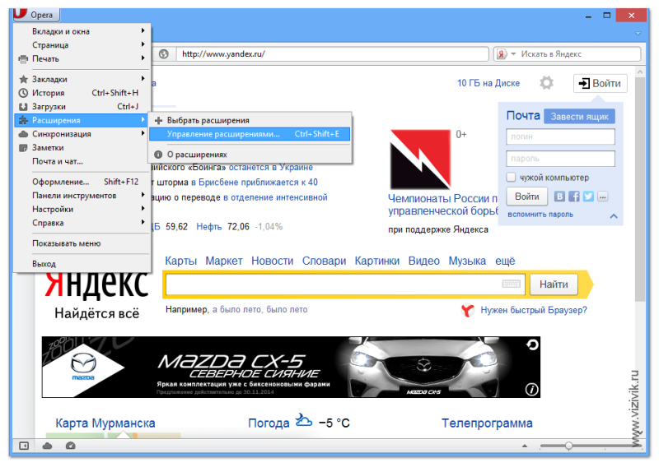Click the info icon on Mazda banner
The width and height of the screenshot is (659, 467).
click(x=531, y=390)
